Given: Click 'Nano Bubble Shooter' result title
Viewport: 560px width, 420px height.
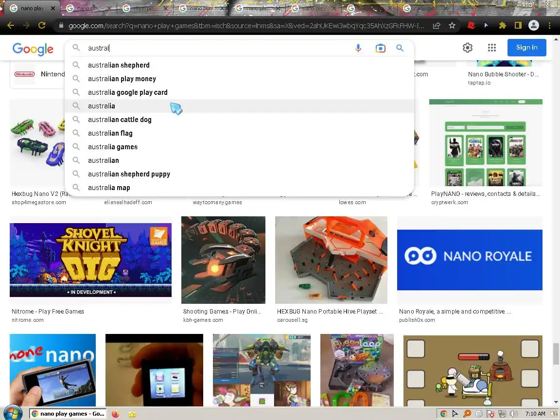Looking at the screenshot, I should tap(503, 74).
